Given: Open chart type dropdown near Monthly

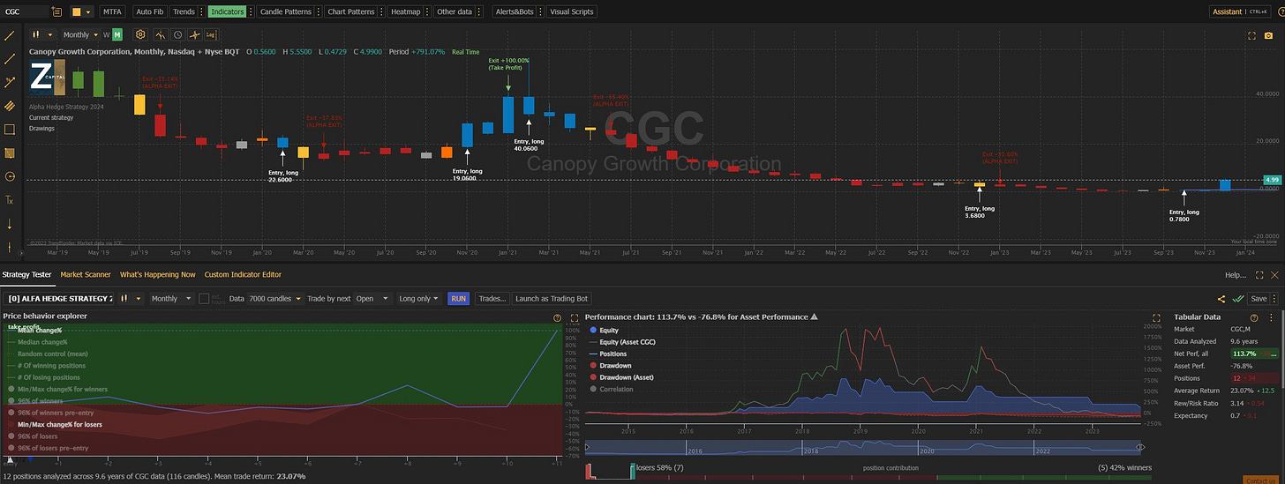Looking at the screenshot, I should click(41, 34).
